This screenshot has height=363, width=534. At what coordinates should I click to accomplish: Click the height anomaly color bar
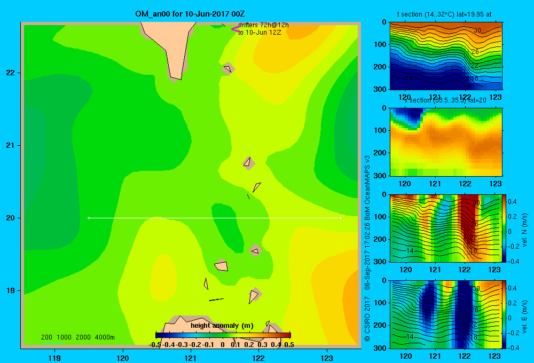click(x=223, y=335)
